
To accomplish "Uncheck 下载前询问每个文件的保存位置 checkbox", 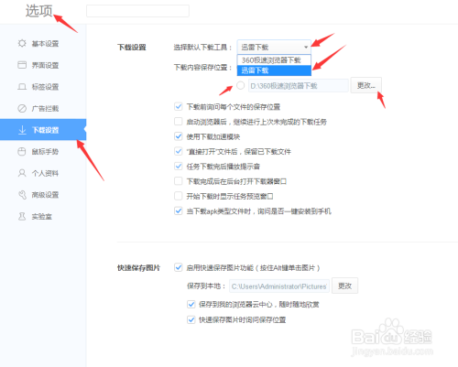I will (x=179, y=106).
